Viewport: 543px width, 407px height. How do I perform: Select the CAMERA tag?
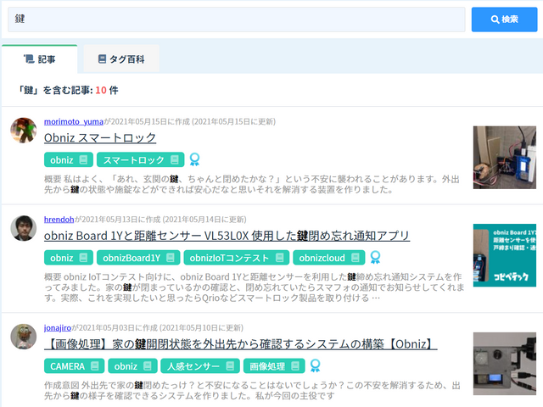pos(74,366)
